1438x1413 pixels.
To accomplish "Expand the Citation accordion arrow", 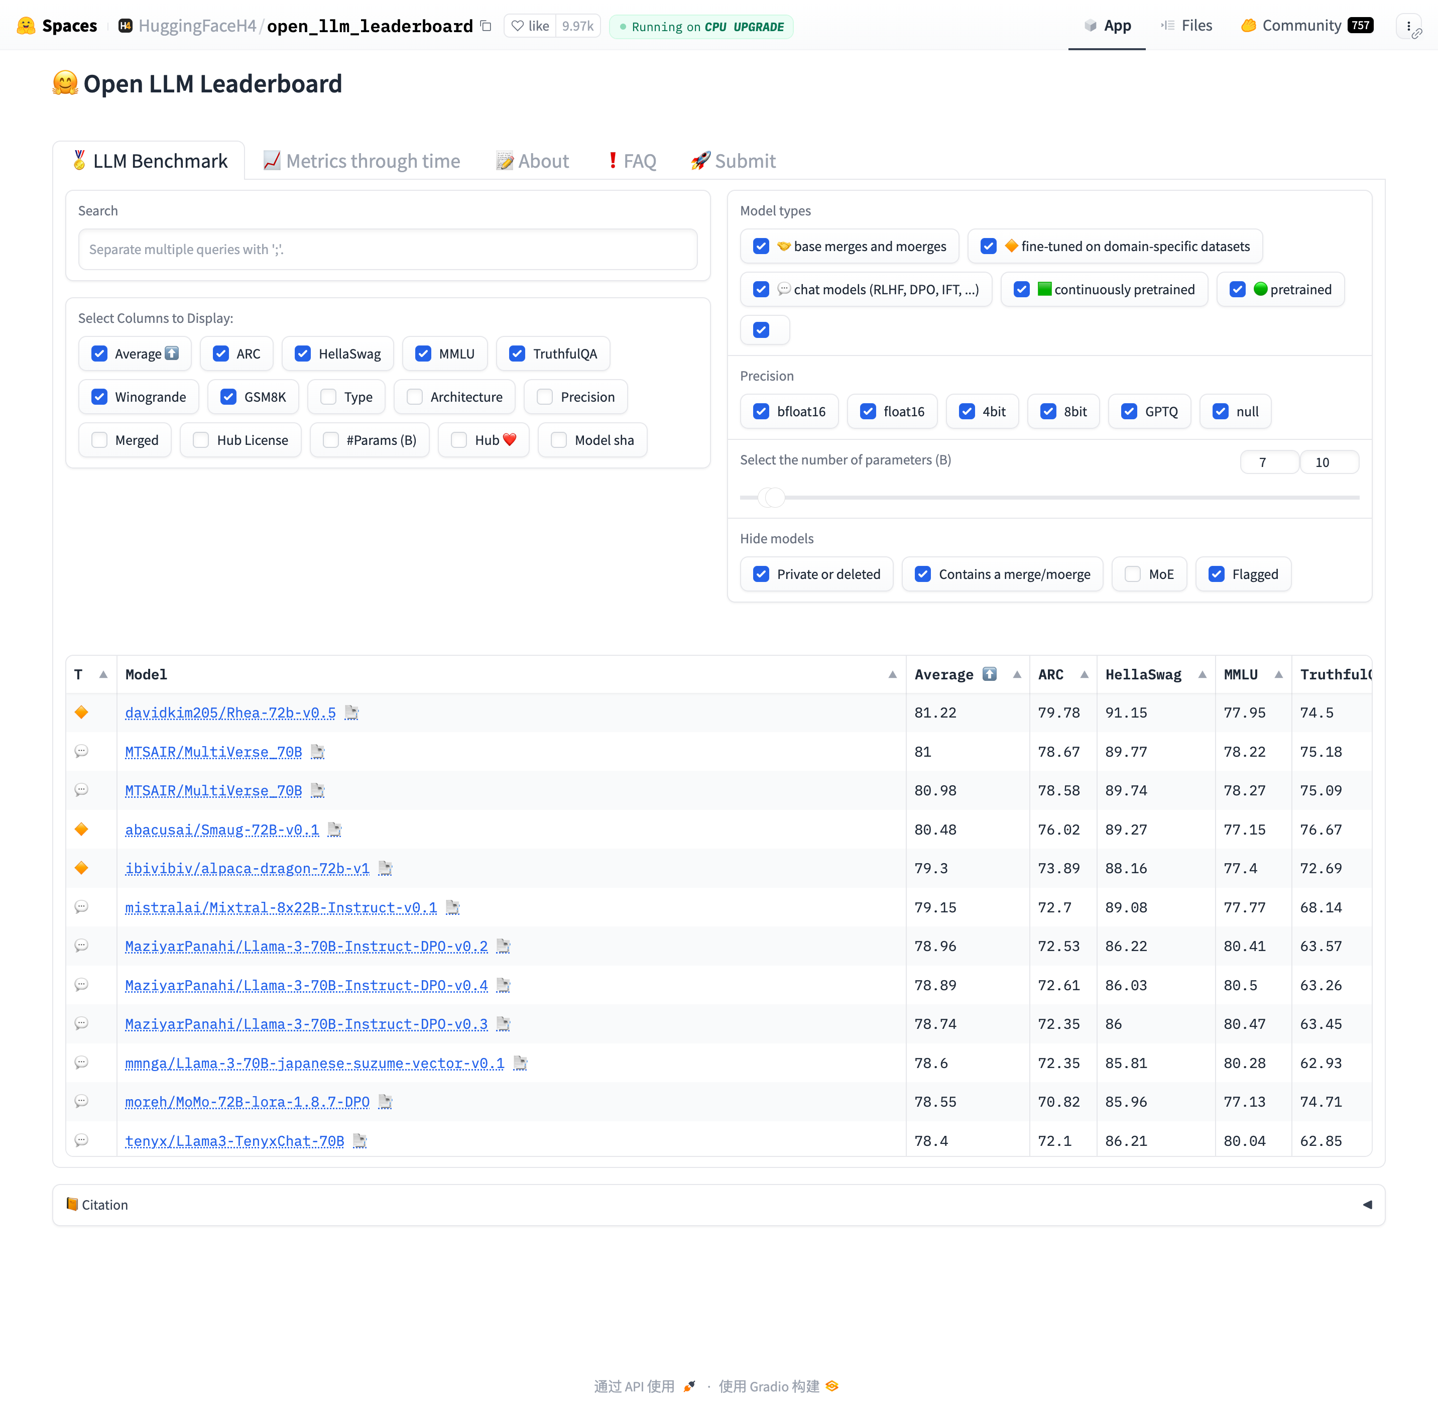I will click(x=1367, y=1205).
